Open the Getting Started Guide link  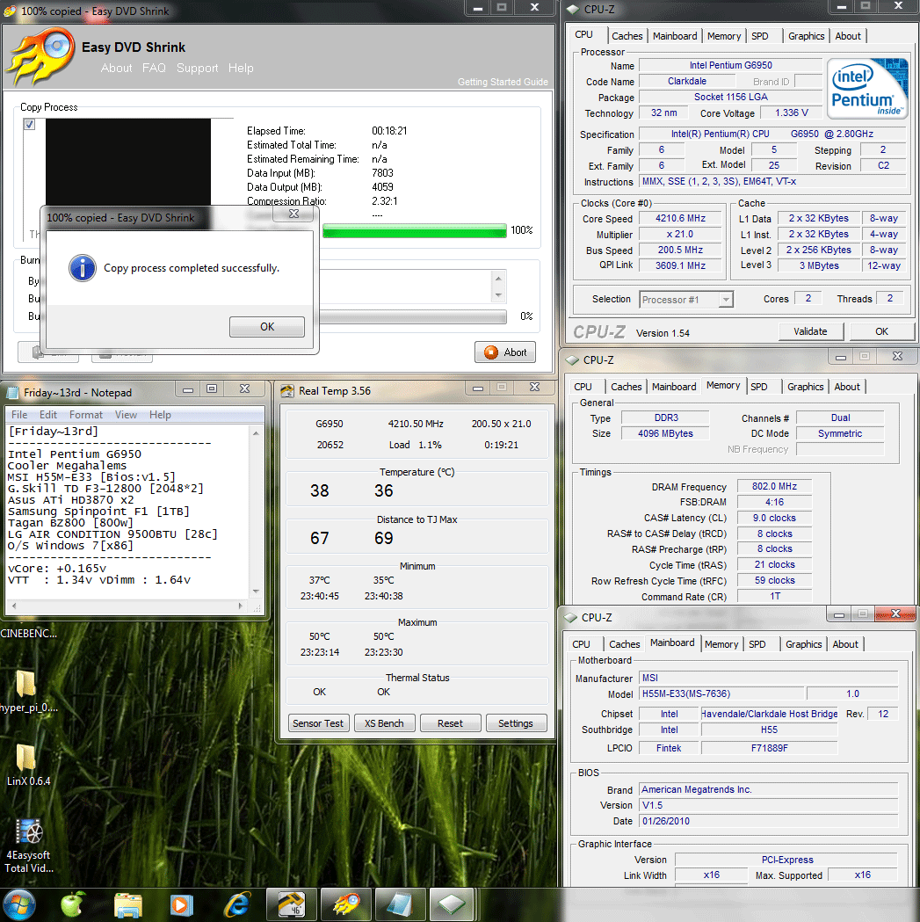(503, 83)
